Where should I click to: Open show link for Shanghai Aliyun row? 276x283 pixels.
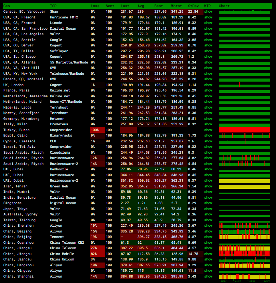point(208,276)
